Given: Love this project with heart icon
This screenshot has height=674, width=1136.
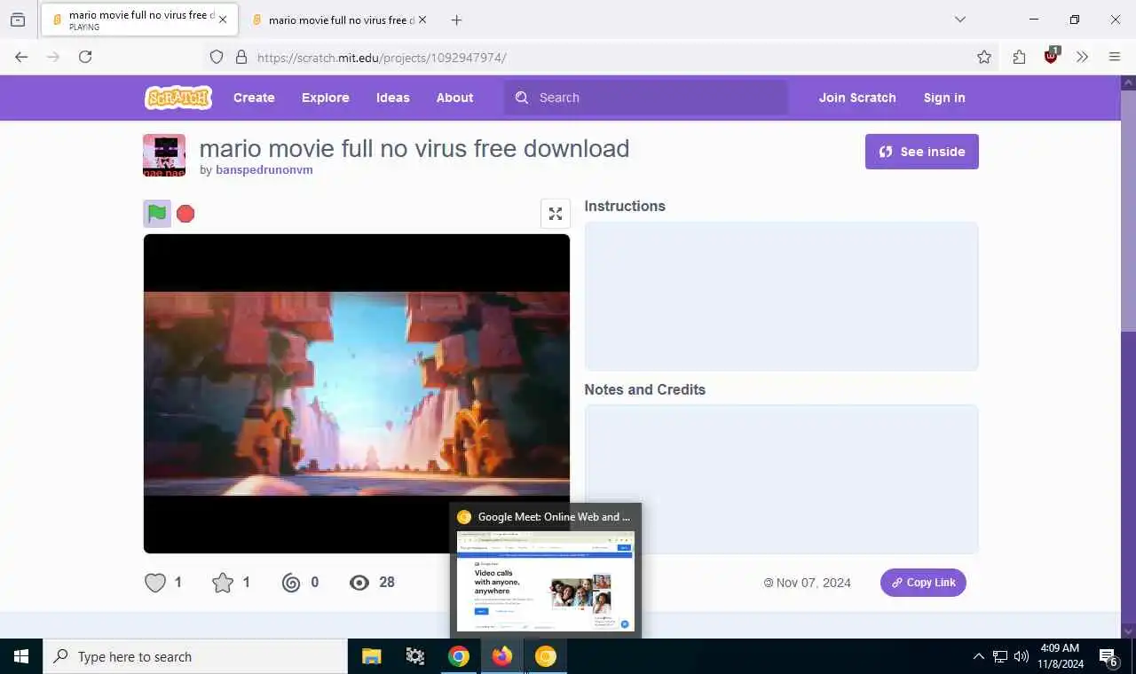Looking at the screenshot, I should pos(155,583).
